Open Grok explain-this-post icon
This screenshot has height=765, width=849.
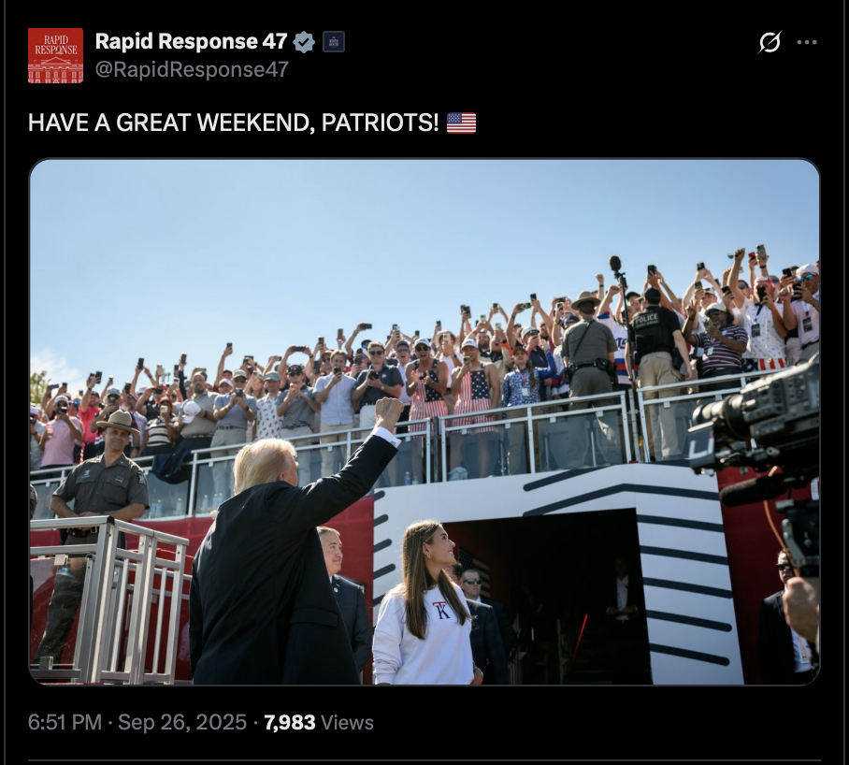pos(770,42)
